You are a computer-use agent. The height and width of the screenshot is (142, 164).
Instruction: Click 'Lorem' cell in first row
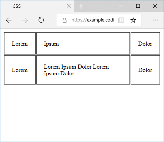(x=20, y=43)
